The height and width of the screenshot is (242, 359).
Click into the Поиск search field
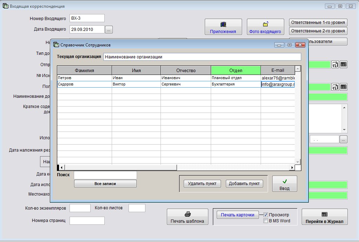click(105, 175)
